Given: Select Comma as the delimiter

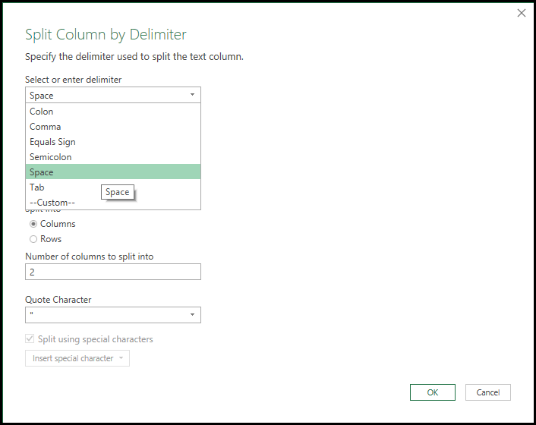Looking at the screenshot, I should click(x=46, y=127).
